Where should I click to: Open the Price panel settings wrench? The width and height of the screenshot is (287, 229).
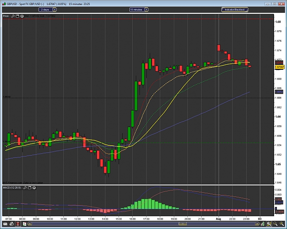point(13,16)
